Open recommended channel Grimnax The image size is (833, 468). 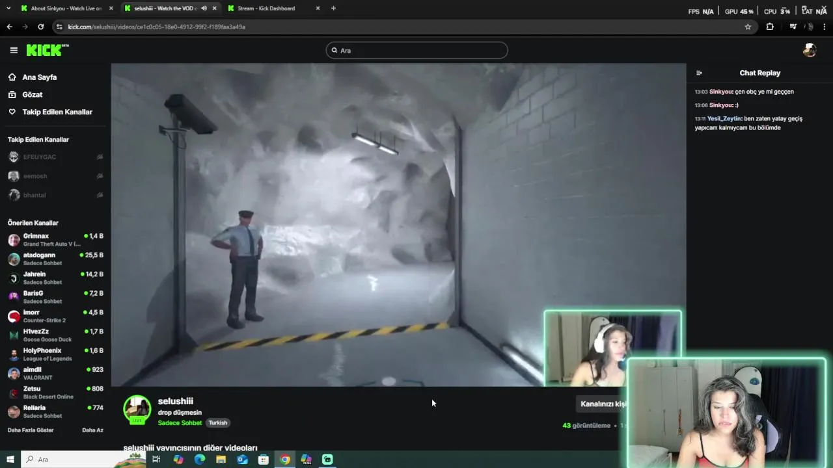[x=55, y=240]
